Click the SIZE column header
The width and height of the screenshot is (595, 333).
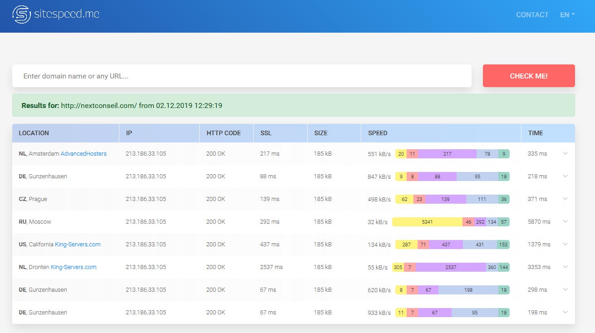pyautogui.click(x=334, y=133)
